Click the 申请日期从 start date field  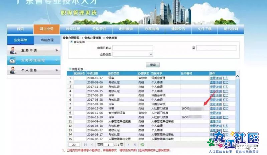tap(132, 48)
